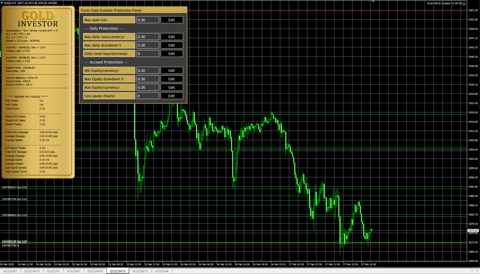
Task: Click the '--- Account Protections ---' heading
Action: click(x=106, y=62)
